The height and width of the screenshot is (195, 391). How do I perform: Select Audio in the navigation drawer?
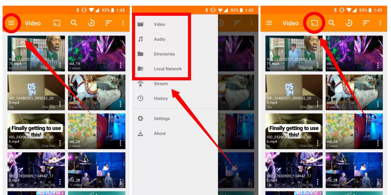pos(159,39)
